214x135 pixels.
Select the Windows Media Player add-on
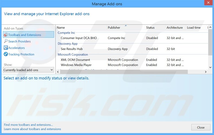tap(76, 65)
